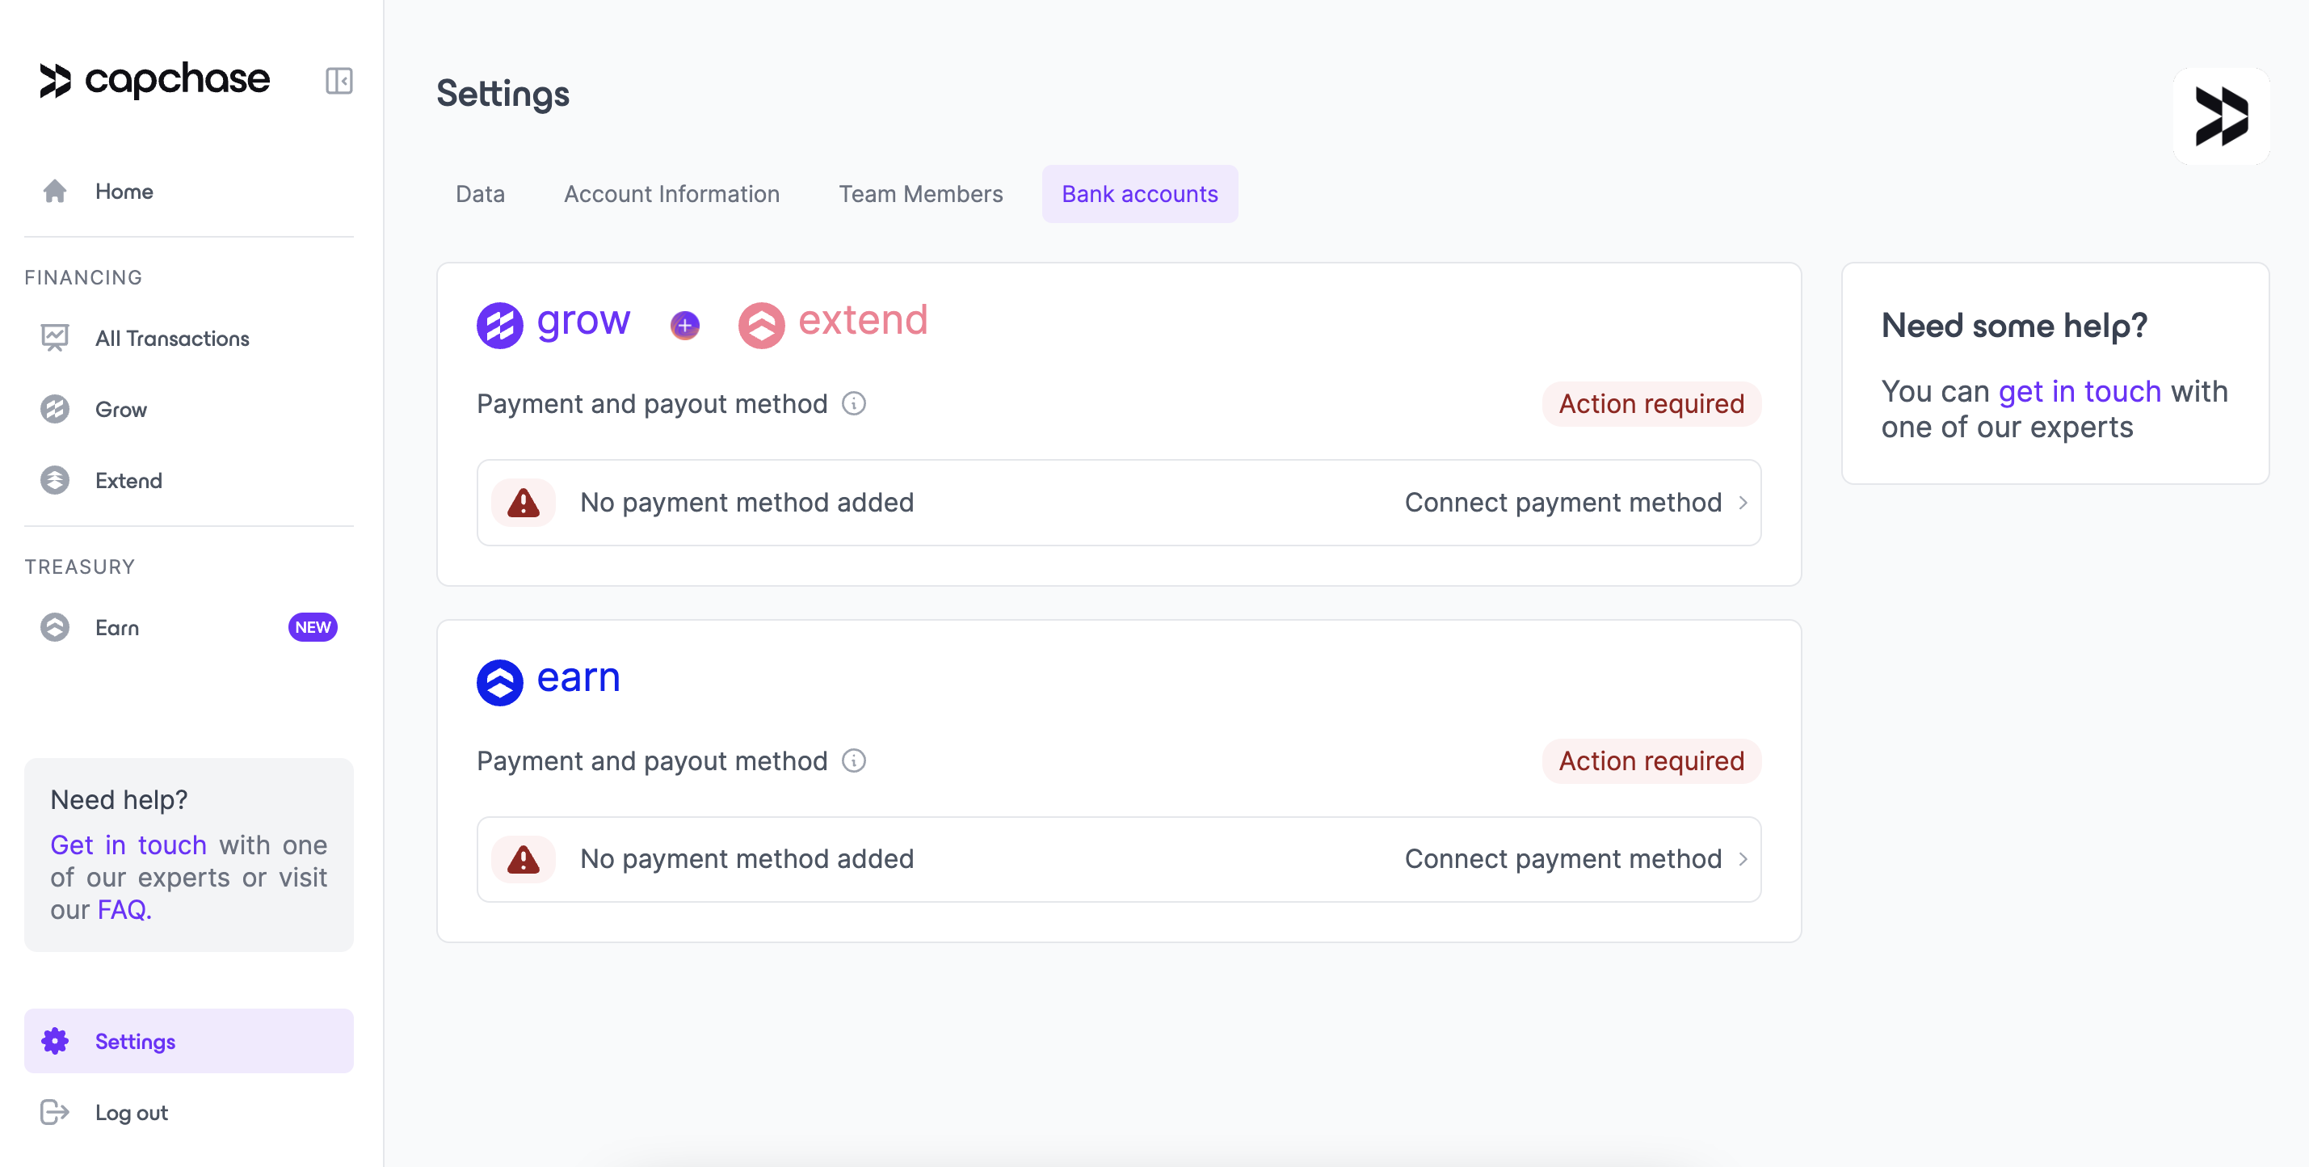
Task: Click the Earn sidebar icon
Action: [x=55, y=626]
